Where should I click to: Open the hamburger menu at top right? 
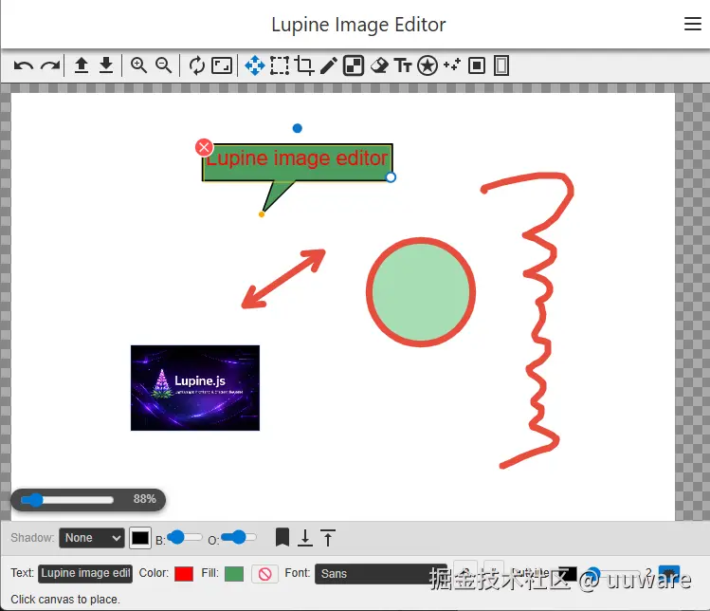coord(692,24)
